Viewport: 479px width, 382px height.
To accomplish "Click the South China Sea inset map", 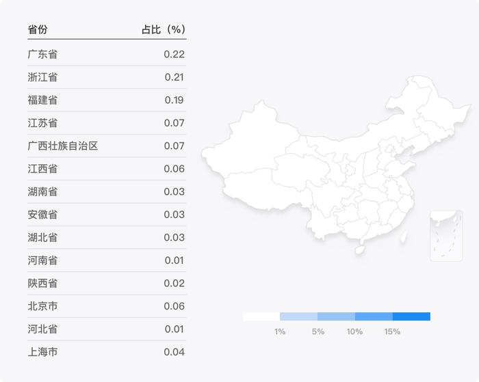I will tap(446, 236).
